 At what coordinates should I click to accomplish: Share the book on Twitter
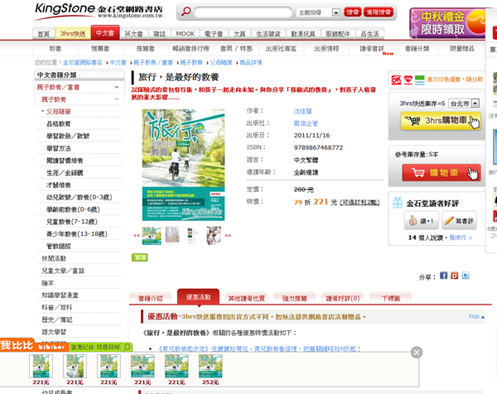point(466,276)
